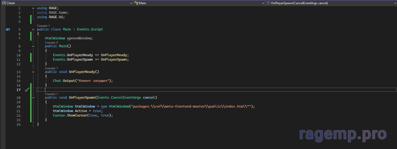
Task: Fold the OnPlayerReady method
Action: [x=33, y=72]
